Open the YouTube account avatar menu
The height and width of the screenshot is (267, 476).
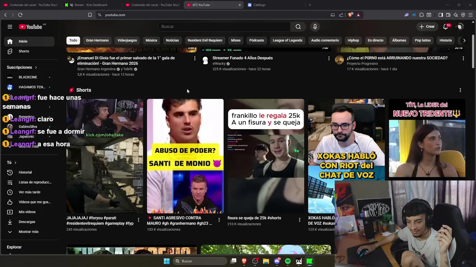click(x=460, y=27)
